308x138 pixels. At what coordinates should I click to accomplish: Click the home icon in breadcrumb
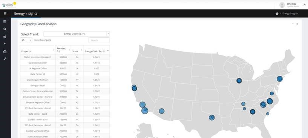click(x=277, y=14)
